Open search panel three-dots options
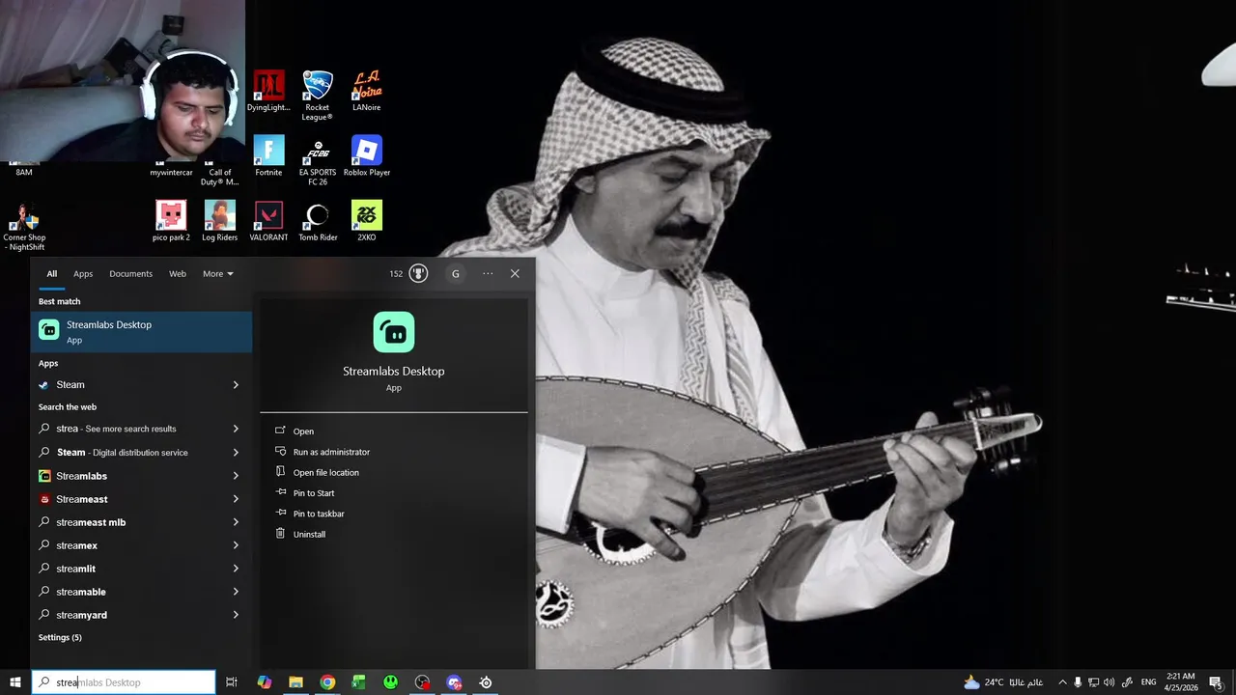Screen dimensions: 1236x695 (488, 274)
